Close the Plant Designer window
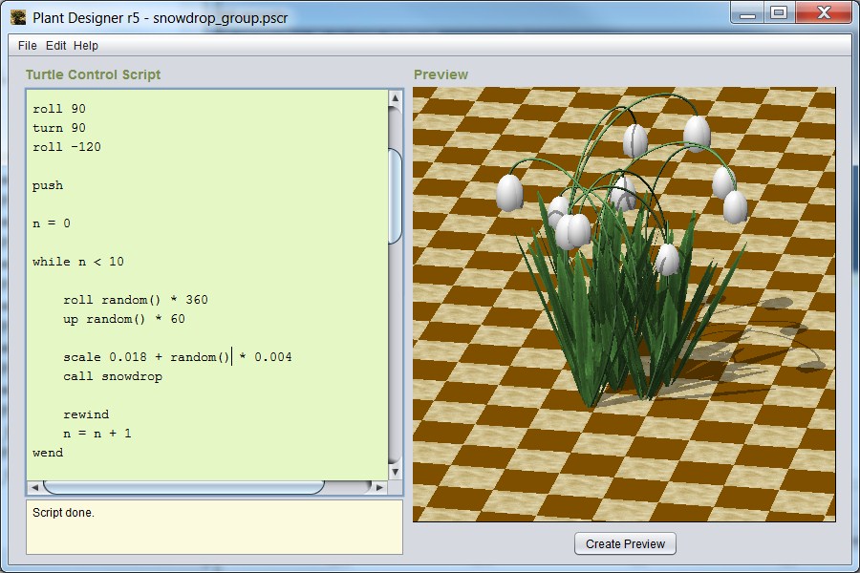Image resolution: width=860 pixels, height=573 pixels. 824,13
